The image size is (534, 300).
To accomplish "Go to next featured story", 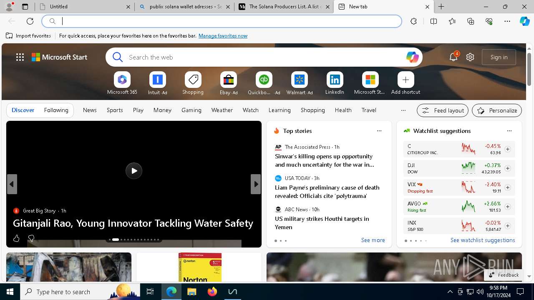I will (256, 184).
